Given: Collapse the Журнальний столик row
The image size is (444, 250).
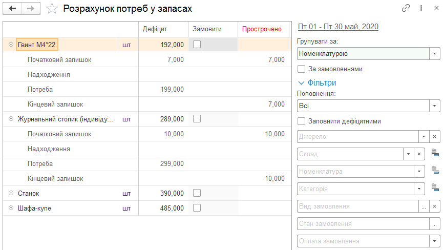Looking at the screenshot, I should point(11,119).
